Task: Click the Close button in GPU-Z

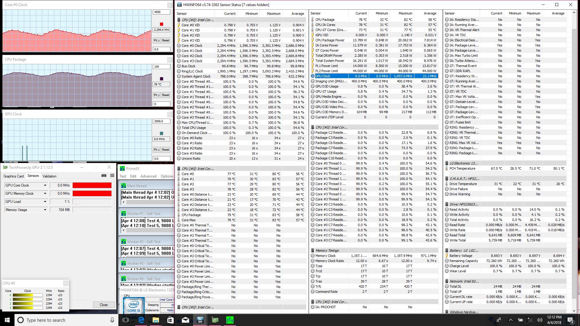Action: [104, 305]
